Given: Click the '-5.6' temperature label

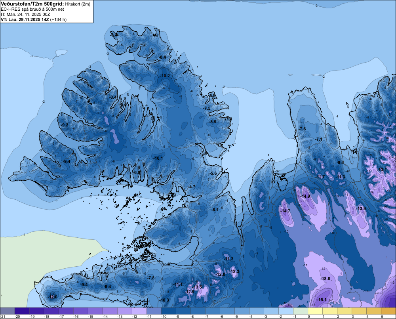Looking at the screenshot, I should 213,173.
